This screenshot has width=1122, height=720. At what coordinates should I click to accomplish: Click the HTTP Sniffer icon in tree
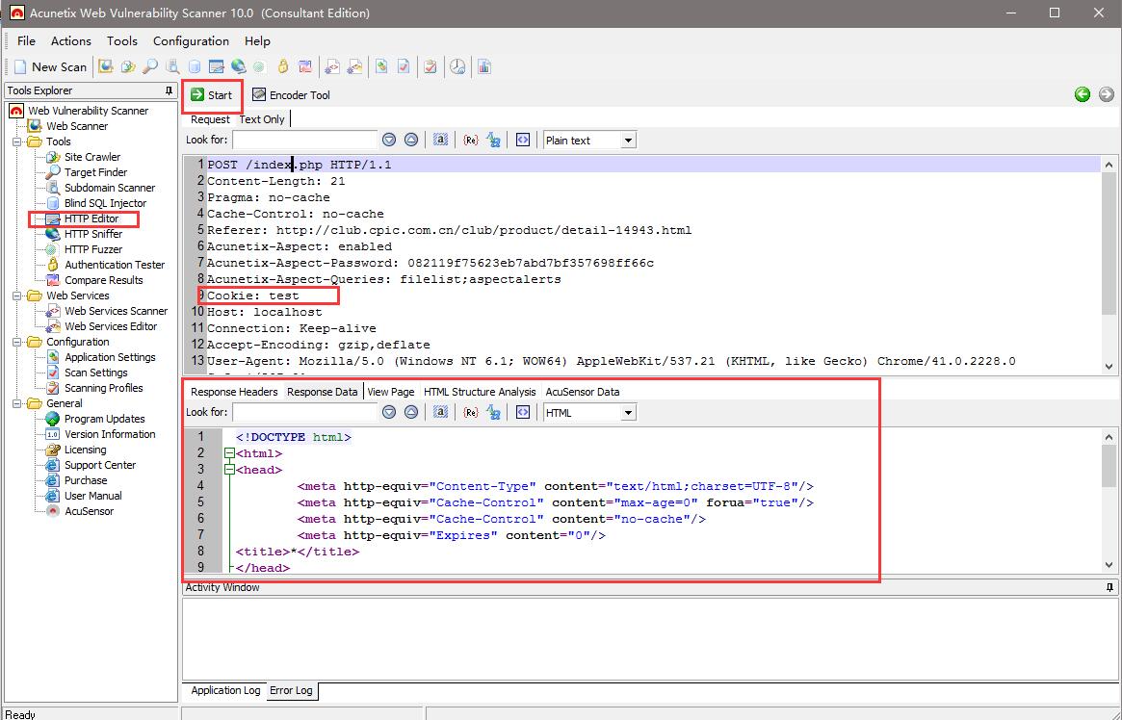click(52, 234)
